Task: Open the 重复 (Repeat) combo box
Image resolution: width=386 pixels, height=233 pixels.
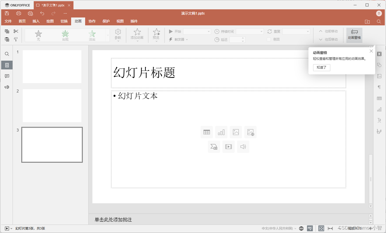Action: [x=296, y=31]
